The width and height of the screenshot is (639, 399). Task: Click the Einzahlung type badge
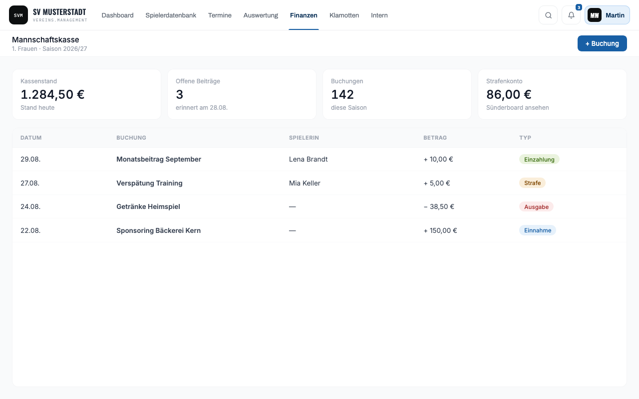[539, 159]
